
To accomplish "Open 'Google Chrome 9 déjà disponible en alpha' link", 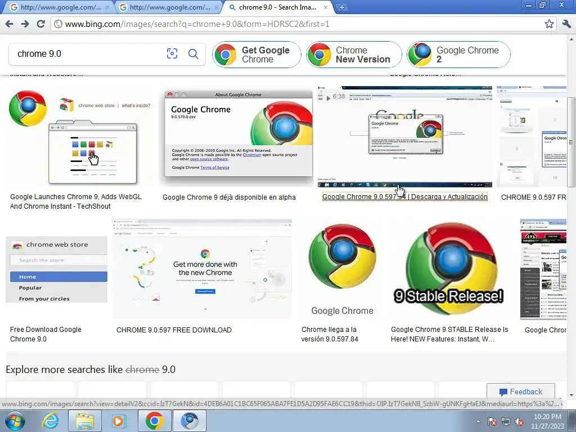I will coord(229,197).
